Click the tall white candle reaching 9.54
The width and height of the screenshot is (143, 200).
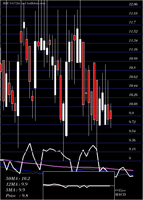coord(66,99)
